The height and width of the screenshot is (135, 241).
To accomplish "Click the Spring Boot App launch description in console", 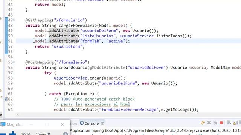I will [156, 131].
